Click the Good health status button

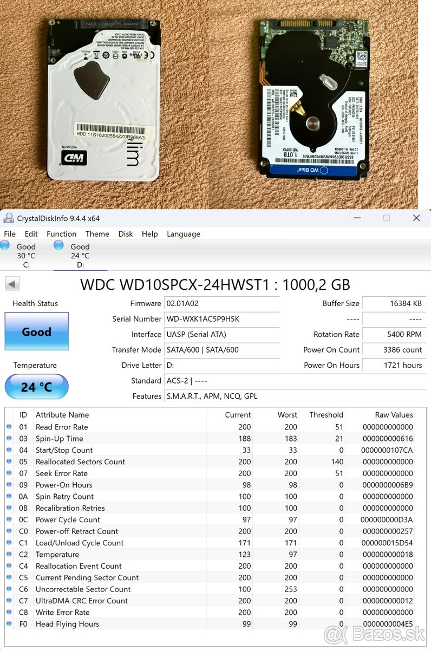pos(36,331)
